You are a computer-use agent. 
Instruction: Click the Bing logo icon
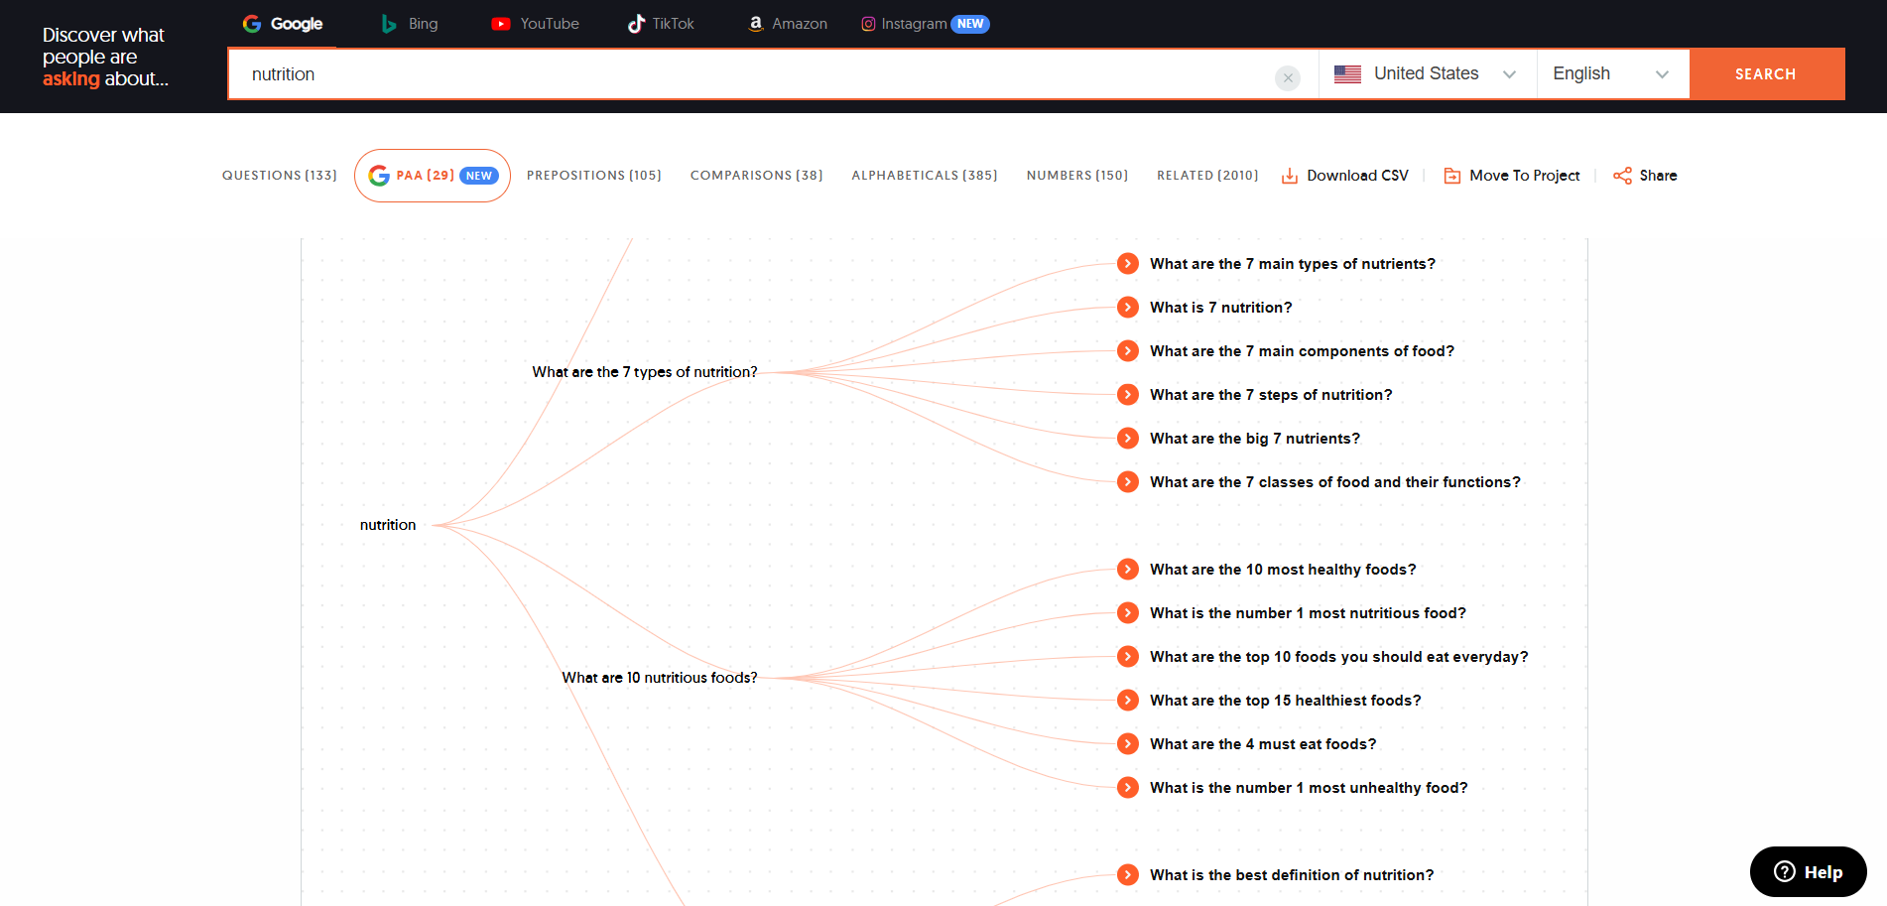click(390, 24)
